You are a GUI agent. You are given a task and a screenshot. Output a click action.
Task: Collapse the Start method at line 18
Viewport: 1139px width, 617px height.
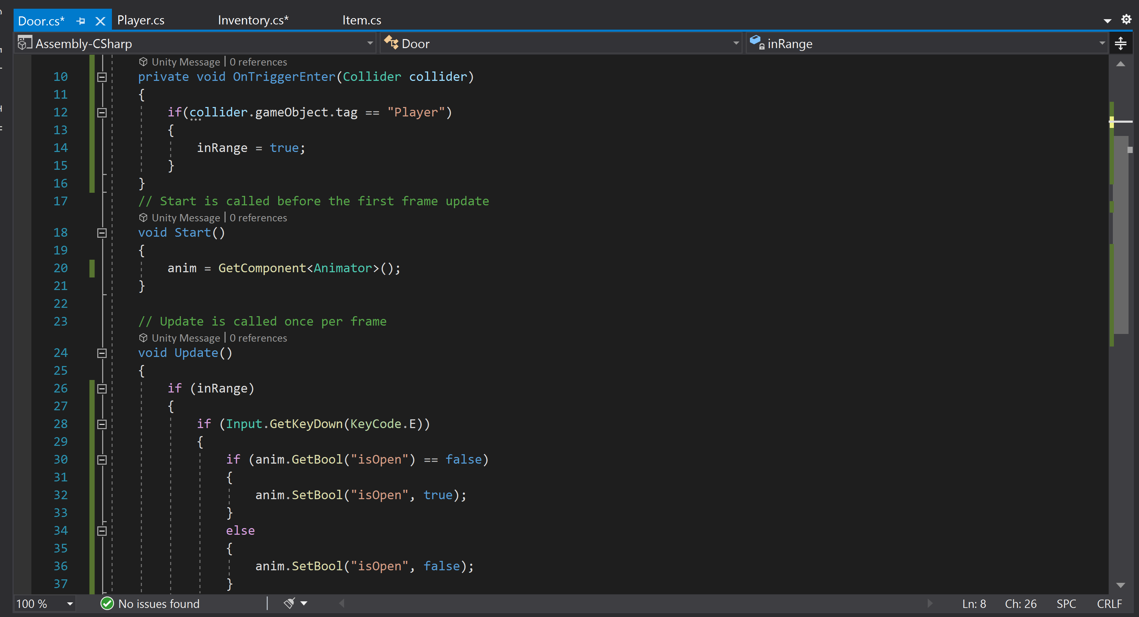click(102, 233)
